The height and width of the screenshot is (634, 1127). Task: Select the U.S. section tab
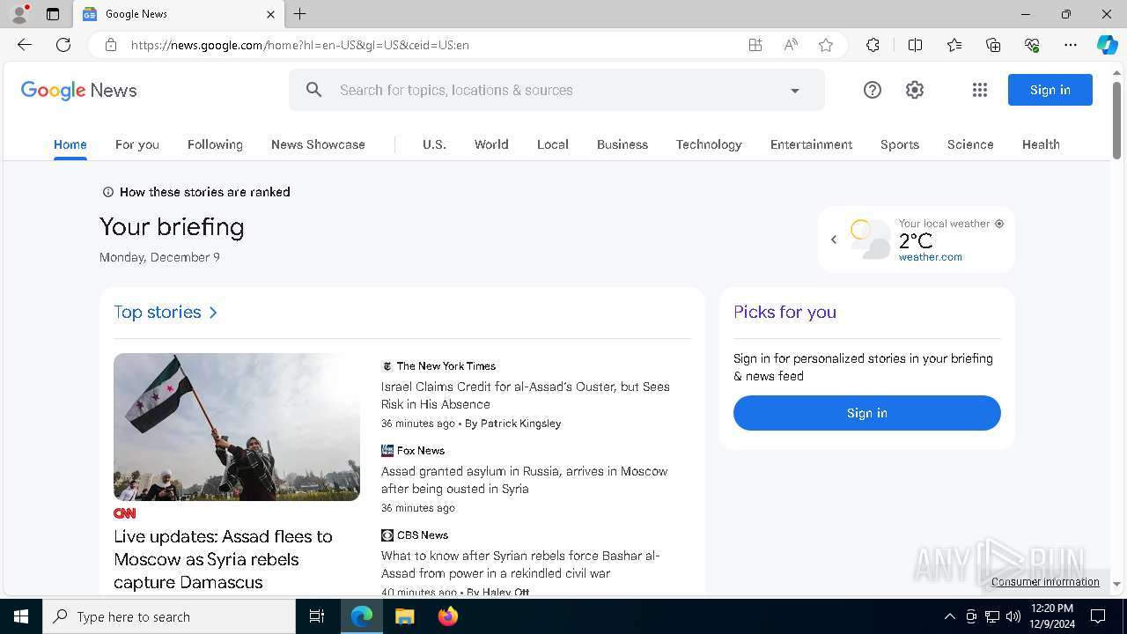434,144
